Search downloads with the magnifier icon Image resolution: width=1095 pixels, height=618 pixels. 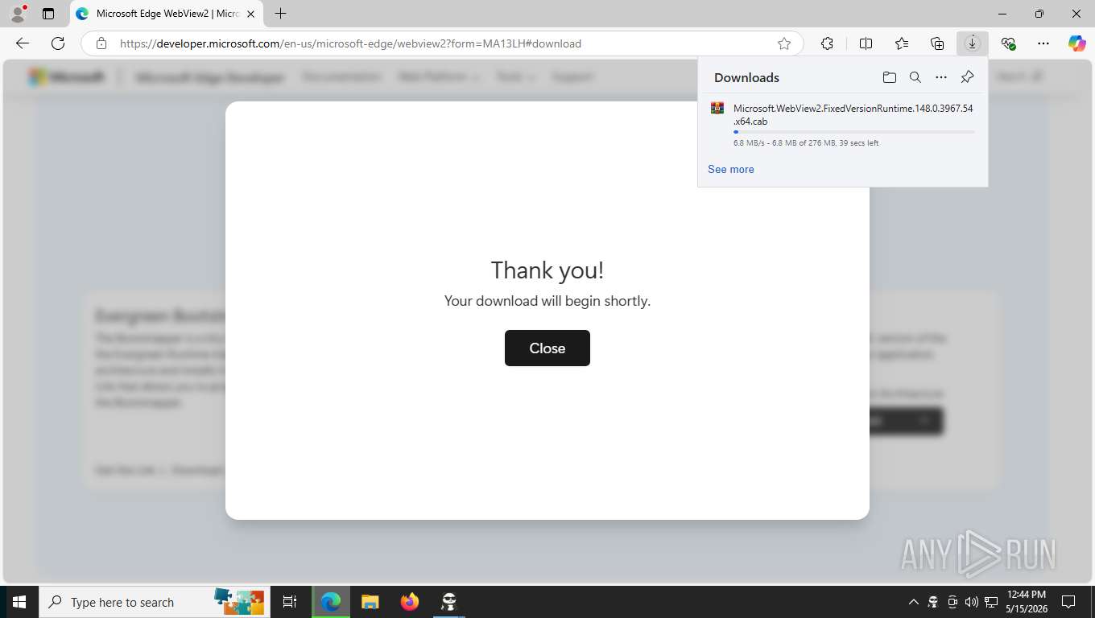[915, 77]
